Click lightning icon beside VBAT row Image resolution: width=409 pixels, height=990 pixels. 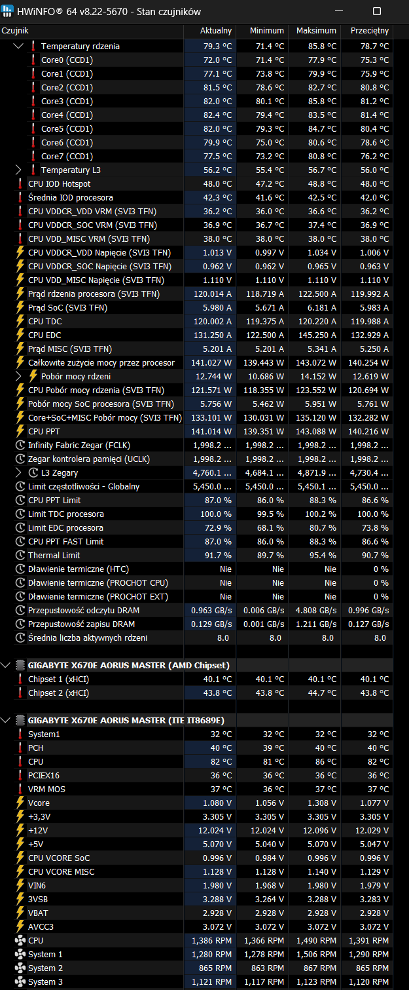[x=20, y=913]
